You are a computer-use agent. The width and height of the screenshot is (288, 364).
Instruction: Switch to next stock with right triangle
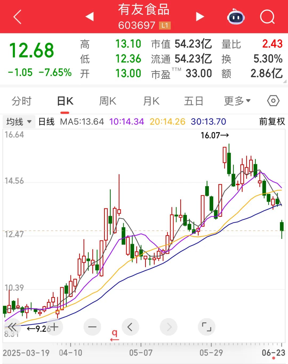200,17
